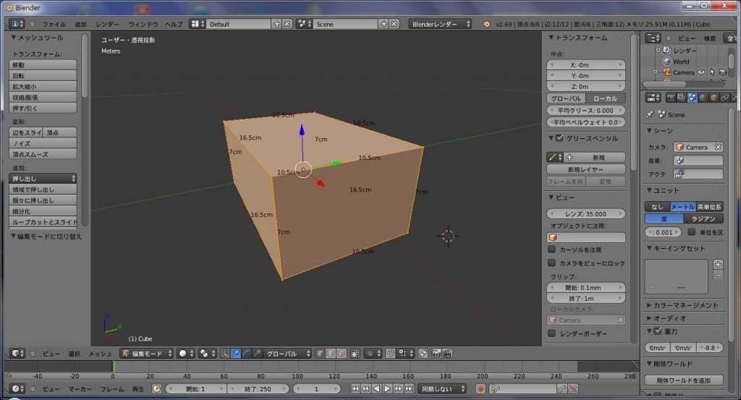Image resolution: width=741 pixels, height=400 pixels.
Task: Select the scene properties tab icon
Action: coord(692,97)
